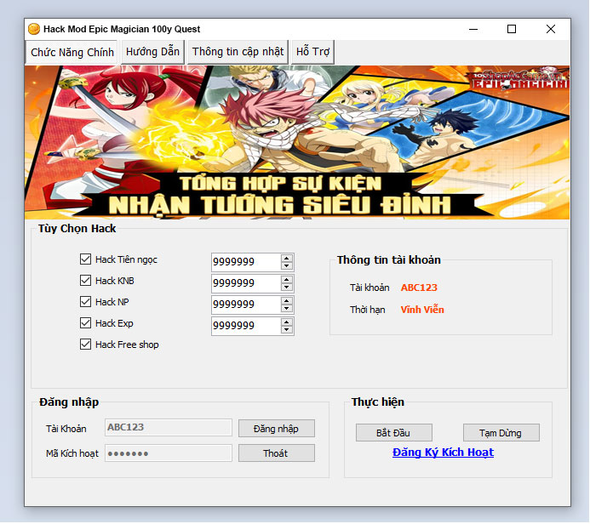Screen dimensions: 590x524
Task: Increase Hack NP value with up arrow
Action: coord(287,300)
